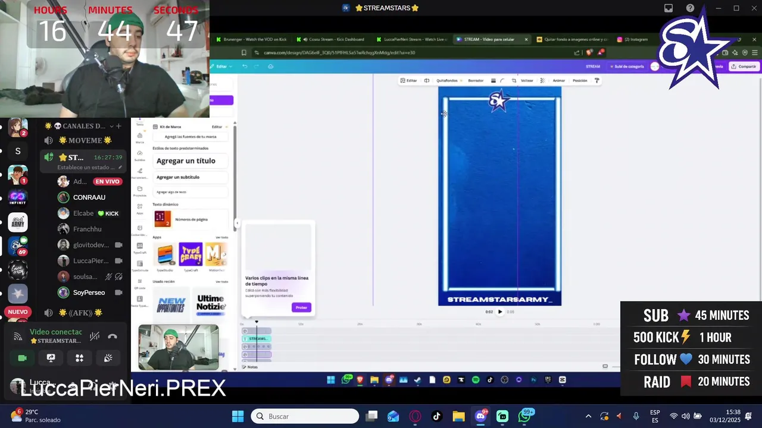Click Voltear in the image toolbar

coord(527,80)
